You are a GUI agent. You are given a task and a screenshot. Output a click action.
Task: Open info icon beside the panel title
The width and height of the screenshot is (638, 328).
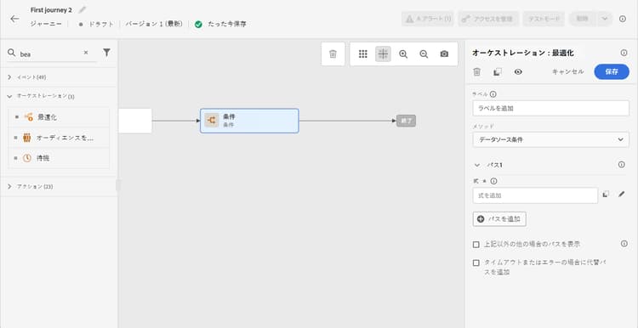(624, 53)
